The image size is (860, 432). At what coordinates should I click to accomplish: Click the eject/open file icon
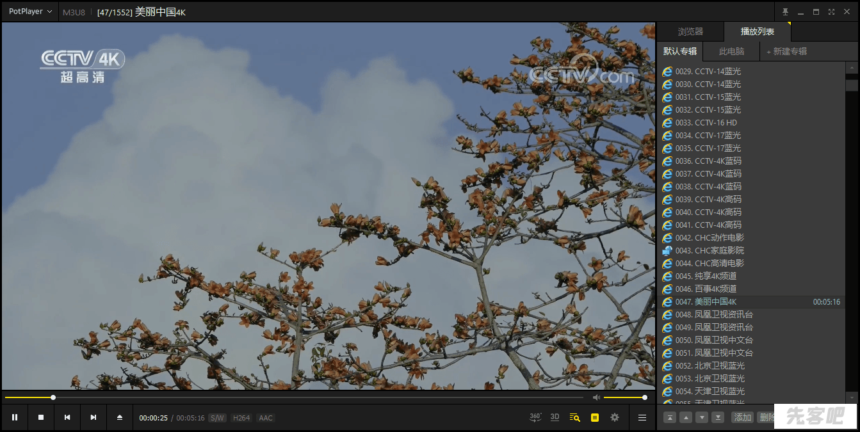[120, 418]
